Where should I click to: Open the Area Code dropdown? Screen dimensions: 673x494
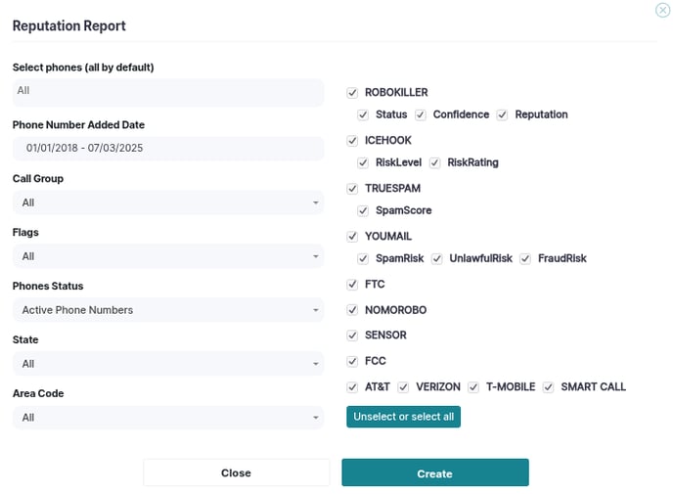[168, 417]
